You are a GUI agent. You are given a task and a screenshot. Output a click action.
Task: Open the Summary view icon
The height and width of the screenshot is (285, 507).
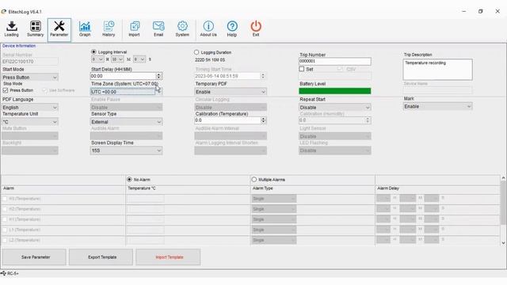pos(35,29)
